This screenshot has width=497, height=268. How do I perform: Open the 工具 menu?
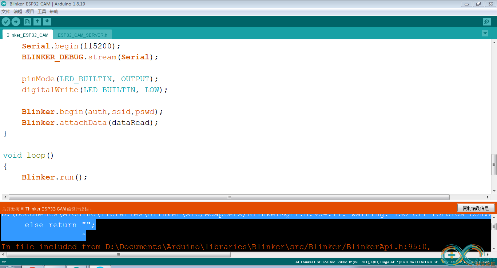click(x=42, y=12)
